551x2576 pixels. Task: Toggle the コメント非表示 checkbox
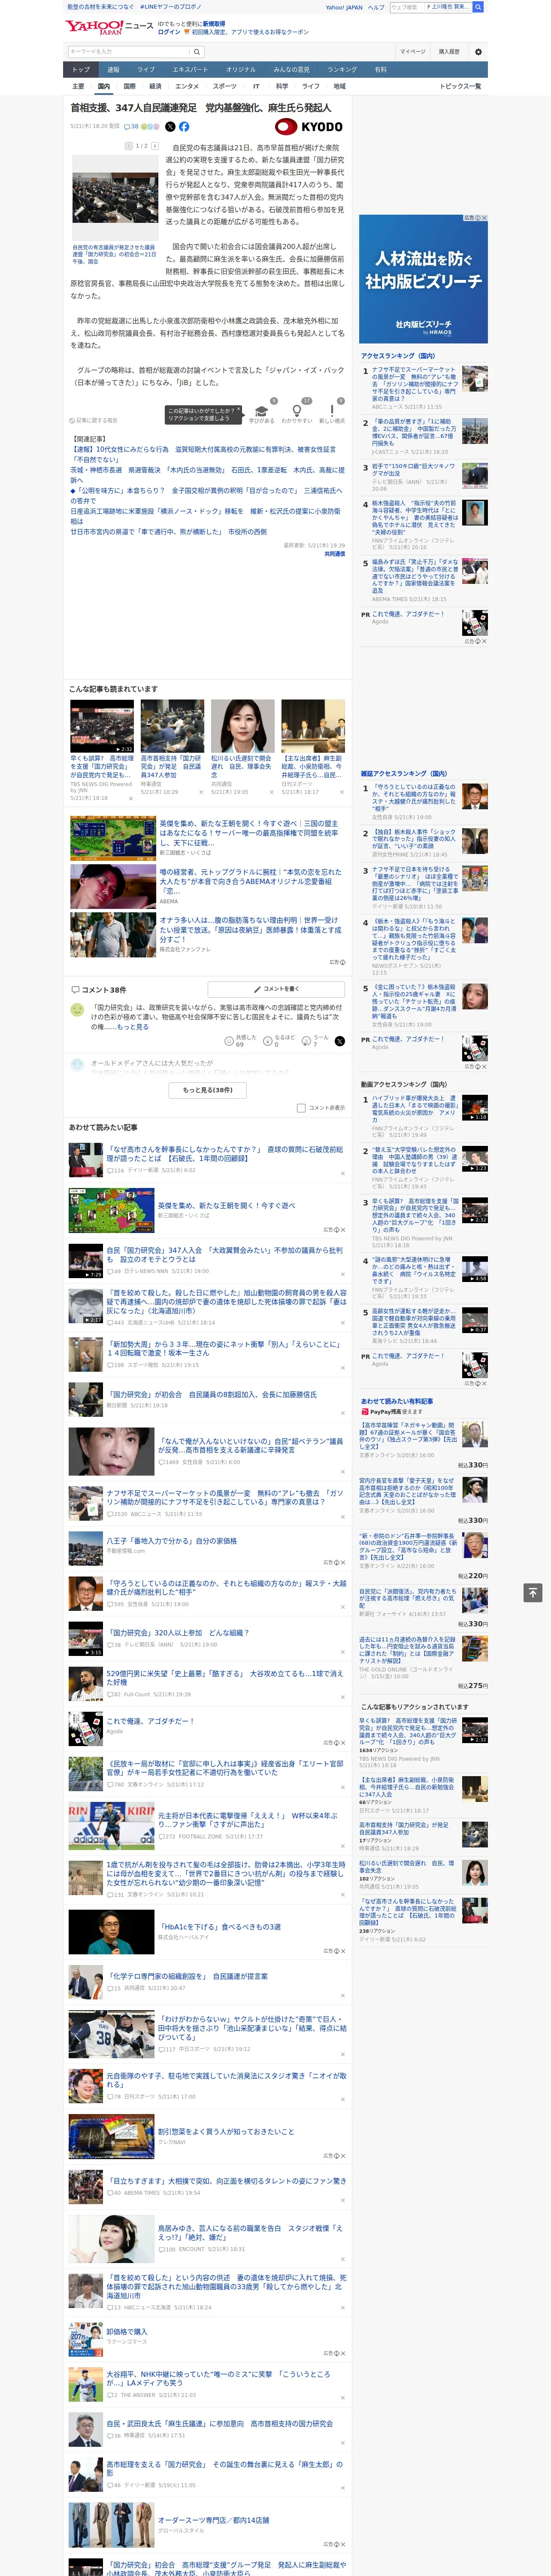[301, 1108]
